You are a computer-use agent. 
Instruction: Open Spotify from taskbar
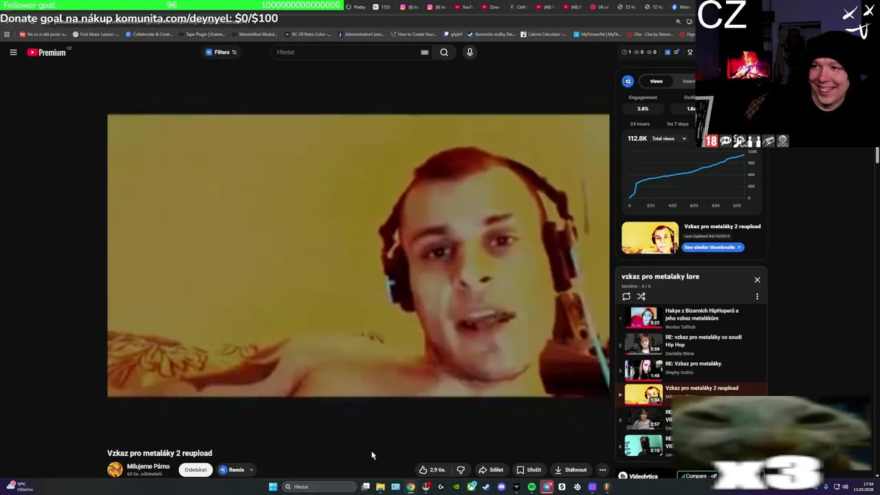pyautogui.click(x=531, y=487)
